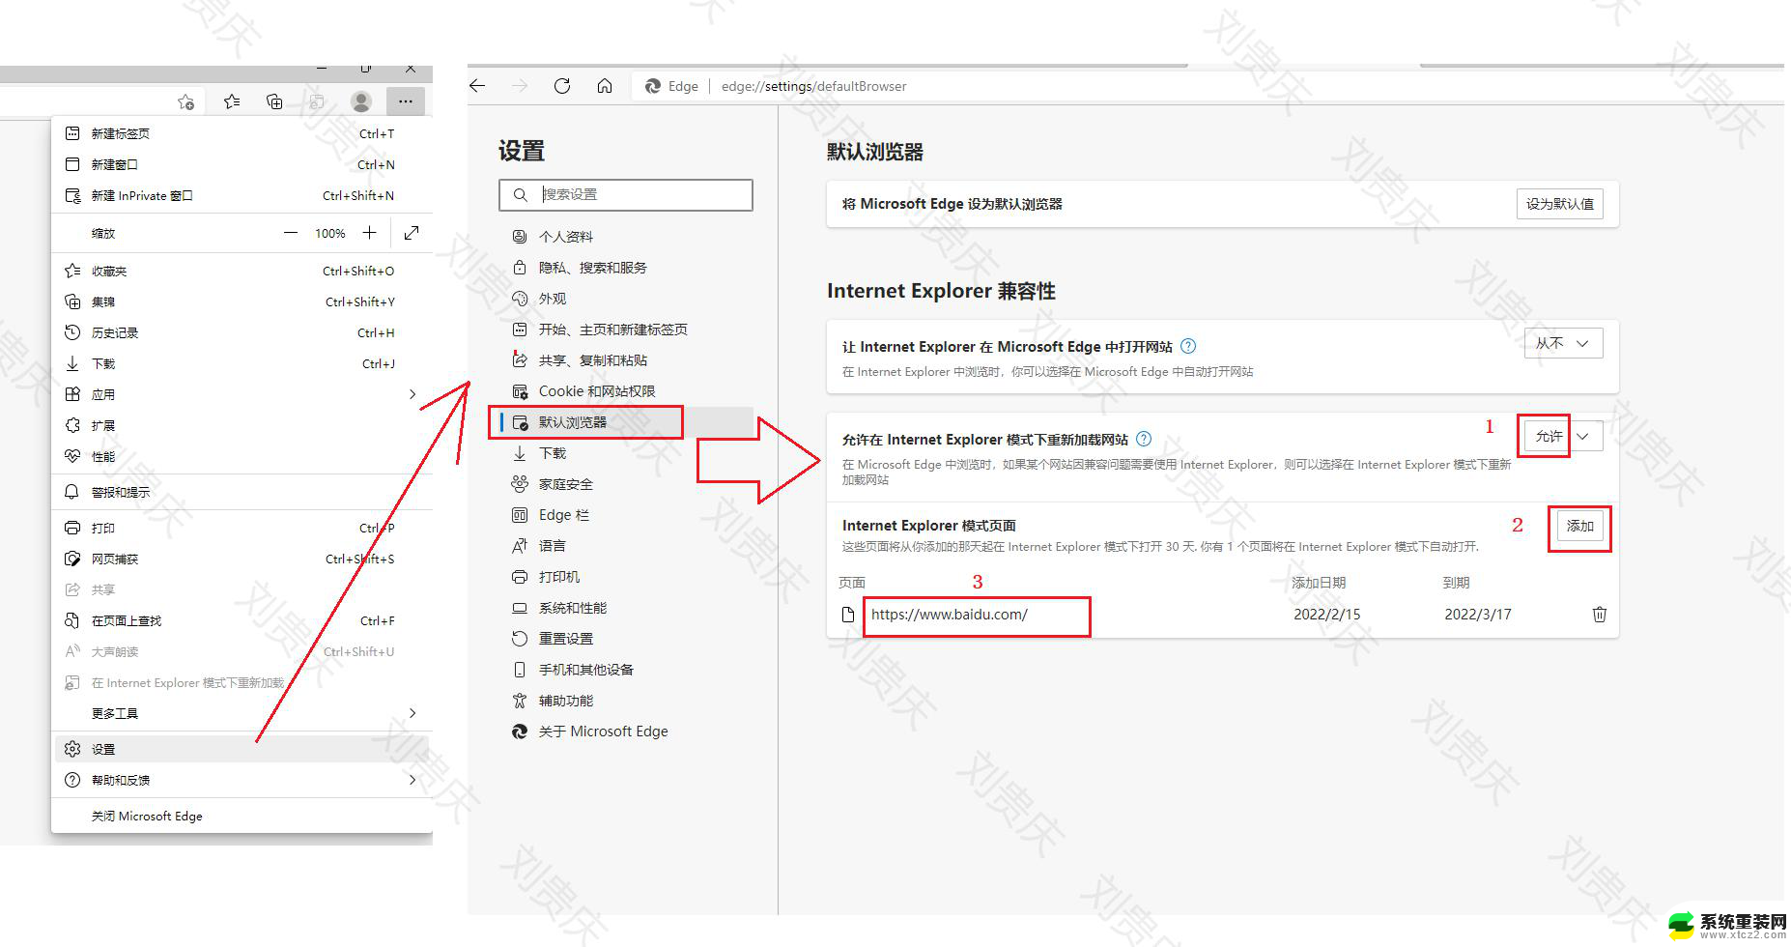Viewport: 1791px width, 947px height.
Task: Expand the 应用 submenu
Action: [242, 394]
